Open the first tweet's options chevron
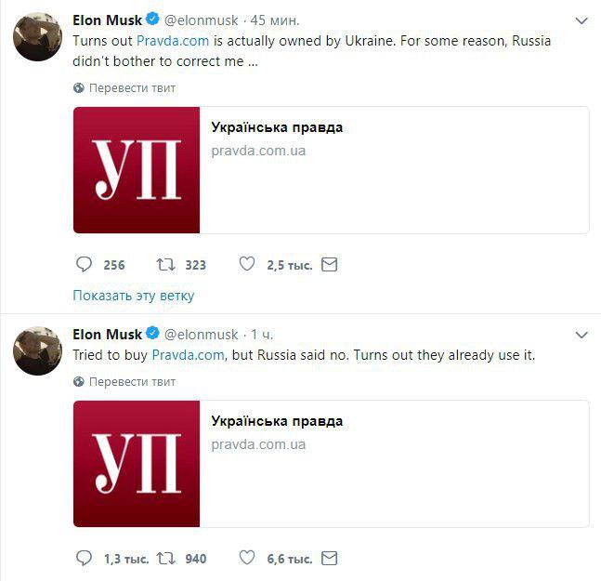Screen dimensions: 601x581 point(581,20)
